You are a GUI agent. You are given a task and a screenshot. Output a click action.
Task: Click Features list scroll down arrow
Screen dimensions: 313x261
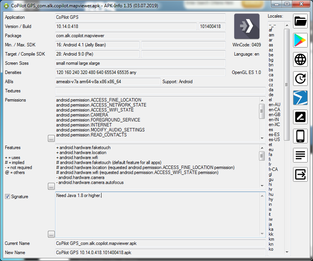(262, 186)
